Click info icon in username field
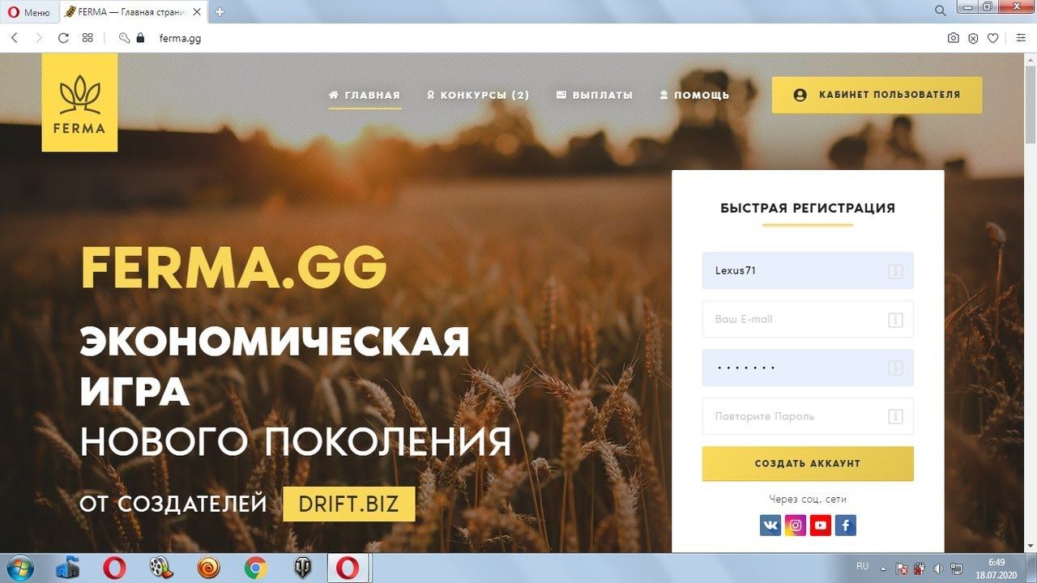The height and width of the screenshot is (583, 1037). coord(895,271)
